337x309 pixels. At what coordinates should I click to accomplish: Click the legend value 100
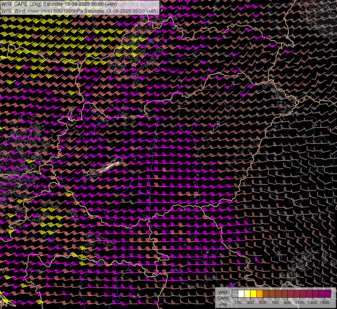point(238,302)
